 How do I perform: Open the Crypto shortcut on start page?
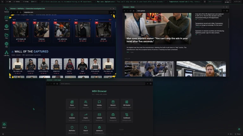click(86, 117)
